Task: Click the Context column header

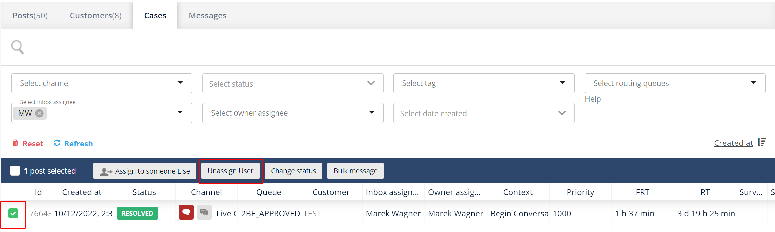Action: (518, 192)
